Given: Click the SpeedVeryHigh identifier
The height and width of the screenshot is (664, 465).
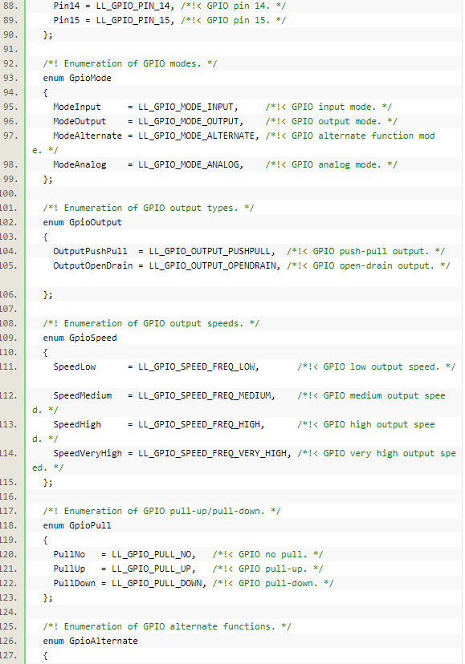Looking at the screenshot, I should pos(88,453).
